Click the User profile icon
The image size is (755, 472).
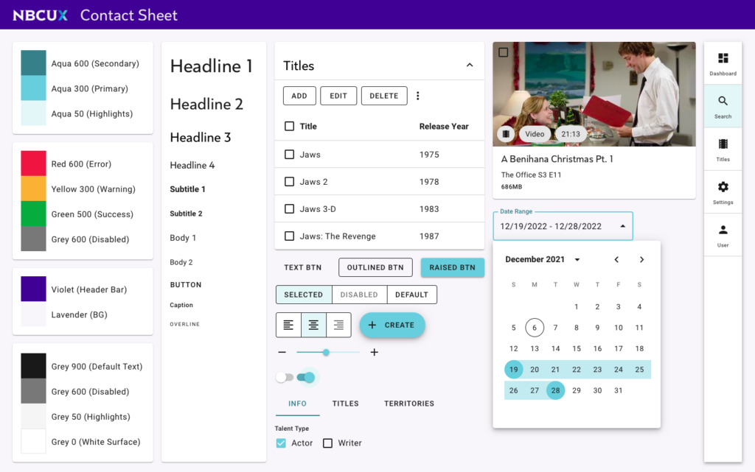723,230
